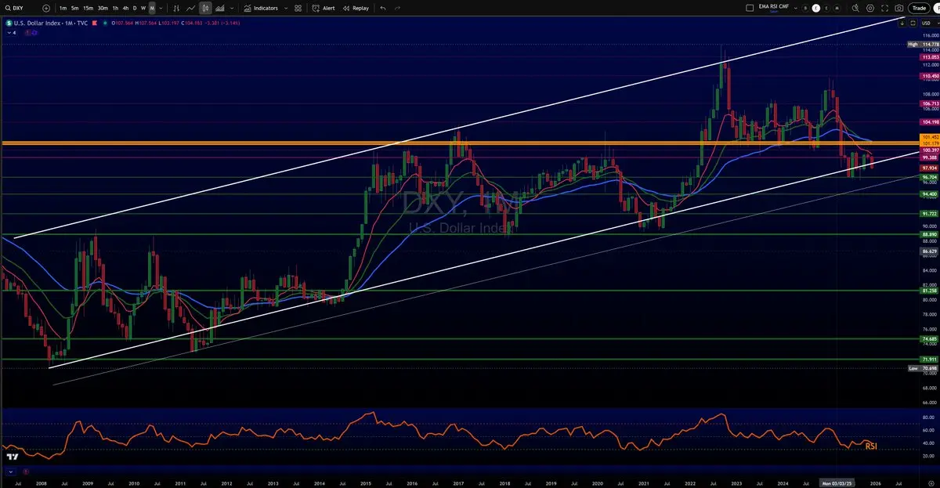Screen dimensions: 940x488
Task: Select the 4h timeframe
Action: click(125, 8)
